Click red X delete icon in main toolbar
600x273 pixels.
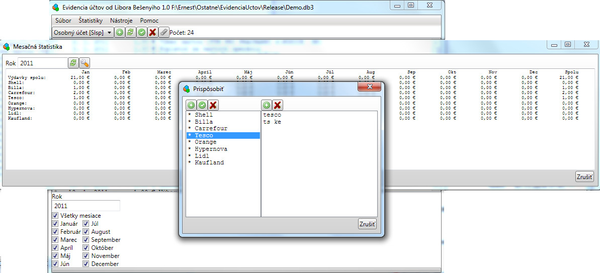coord(153,33)
